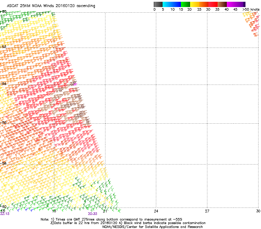Click the longitude label 24
This screenshot has height=229, width=261.
point(156,211)
